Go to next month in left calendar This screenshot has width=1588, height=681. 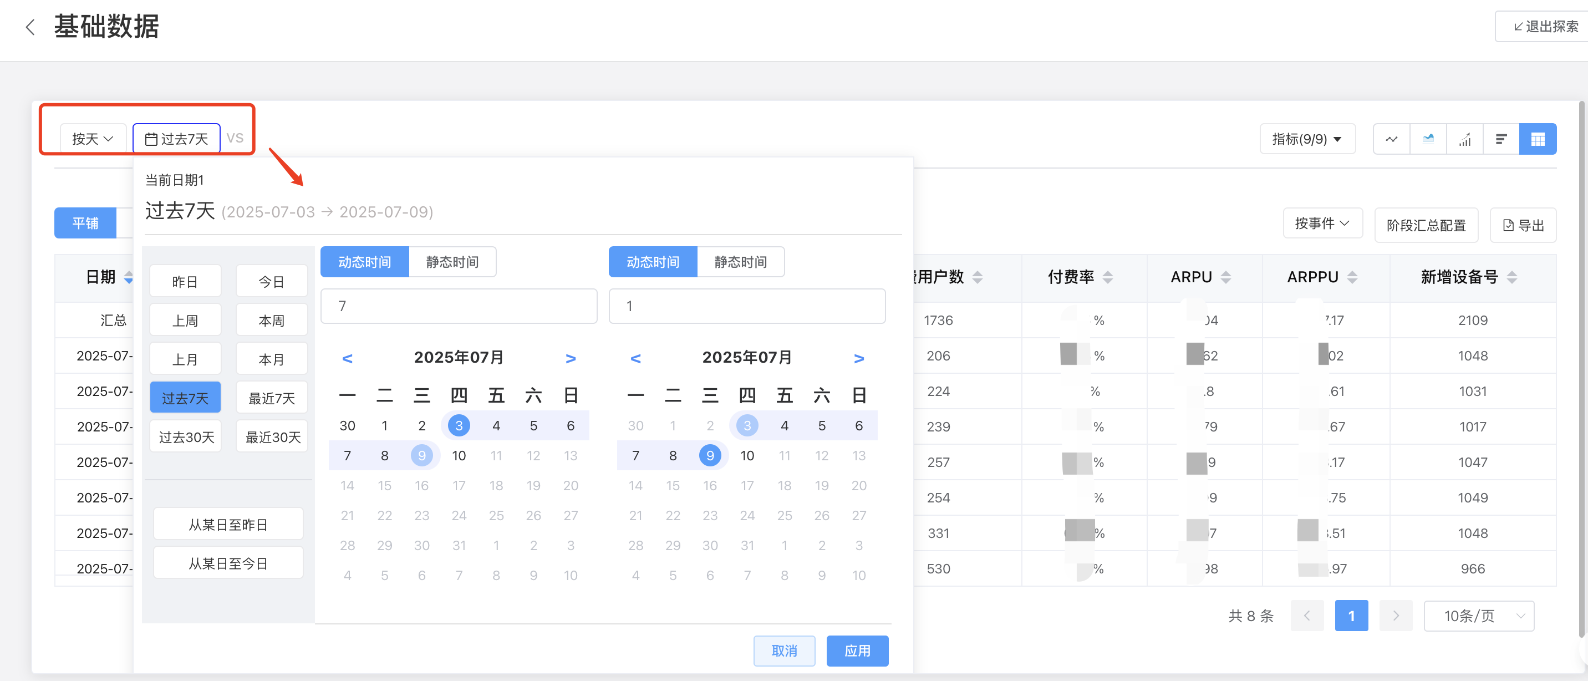click(x=571, y=358)
